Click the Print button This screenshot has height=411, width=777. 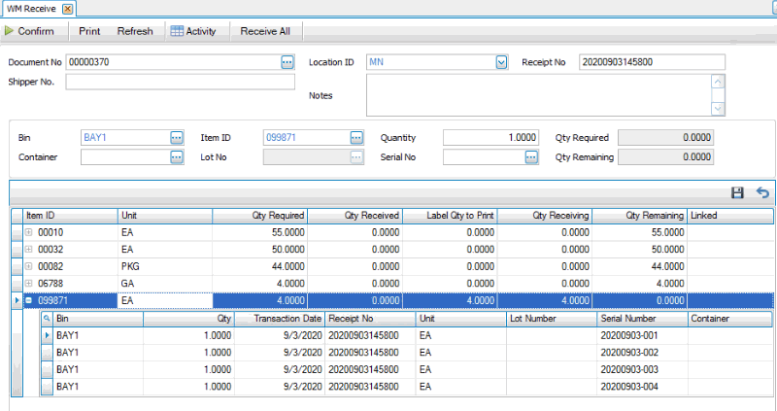[x=89, y=31]
